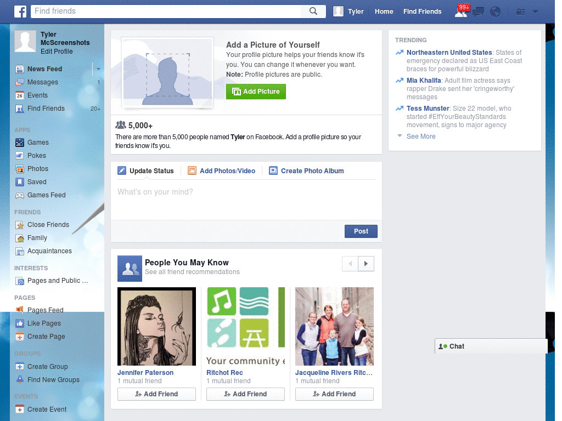The image size is (562, 421).
Task: Add Jennifer Paterson as a friend
Action: coord(156,394)
